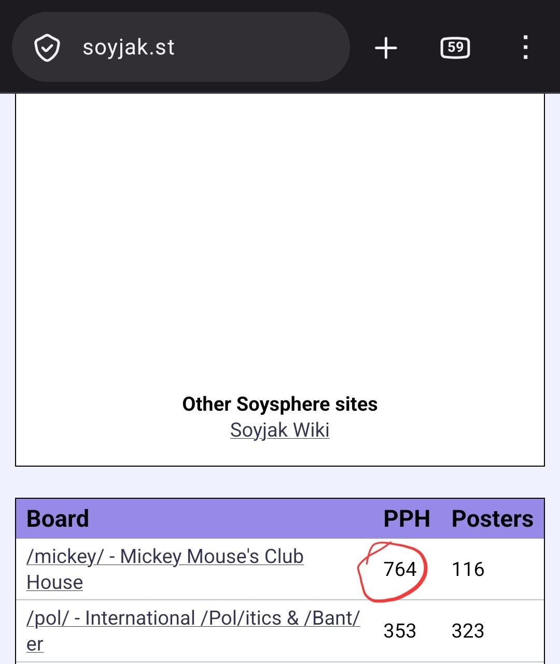The image size is (560, 664).
Task: Tap empty purple header space between Board and PPH
Action: click(236, 519)
